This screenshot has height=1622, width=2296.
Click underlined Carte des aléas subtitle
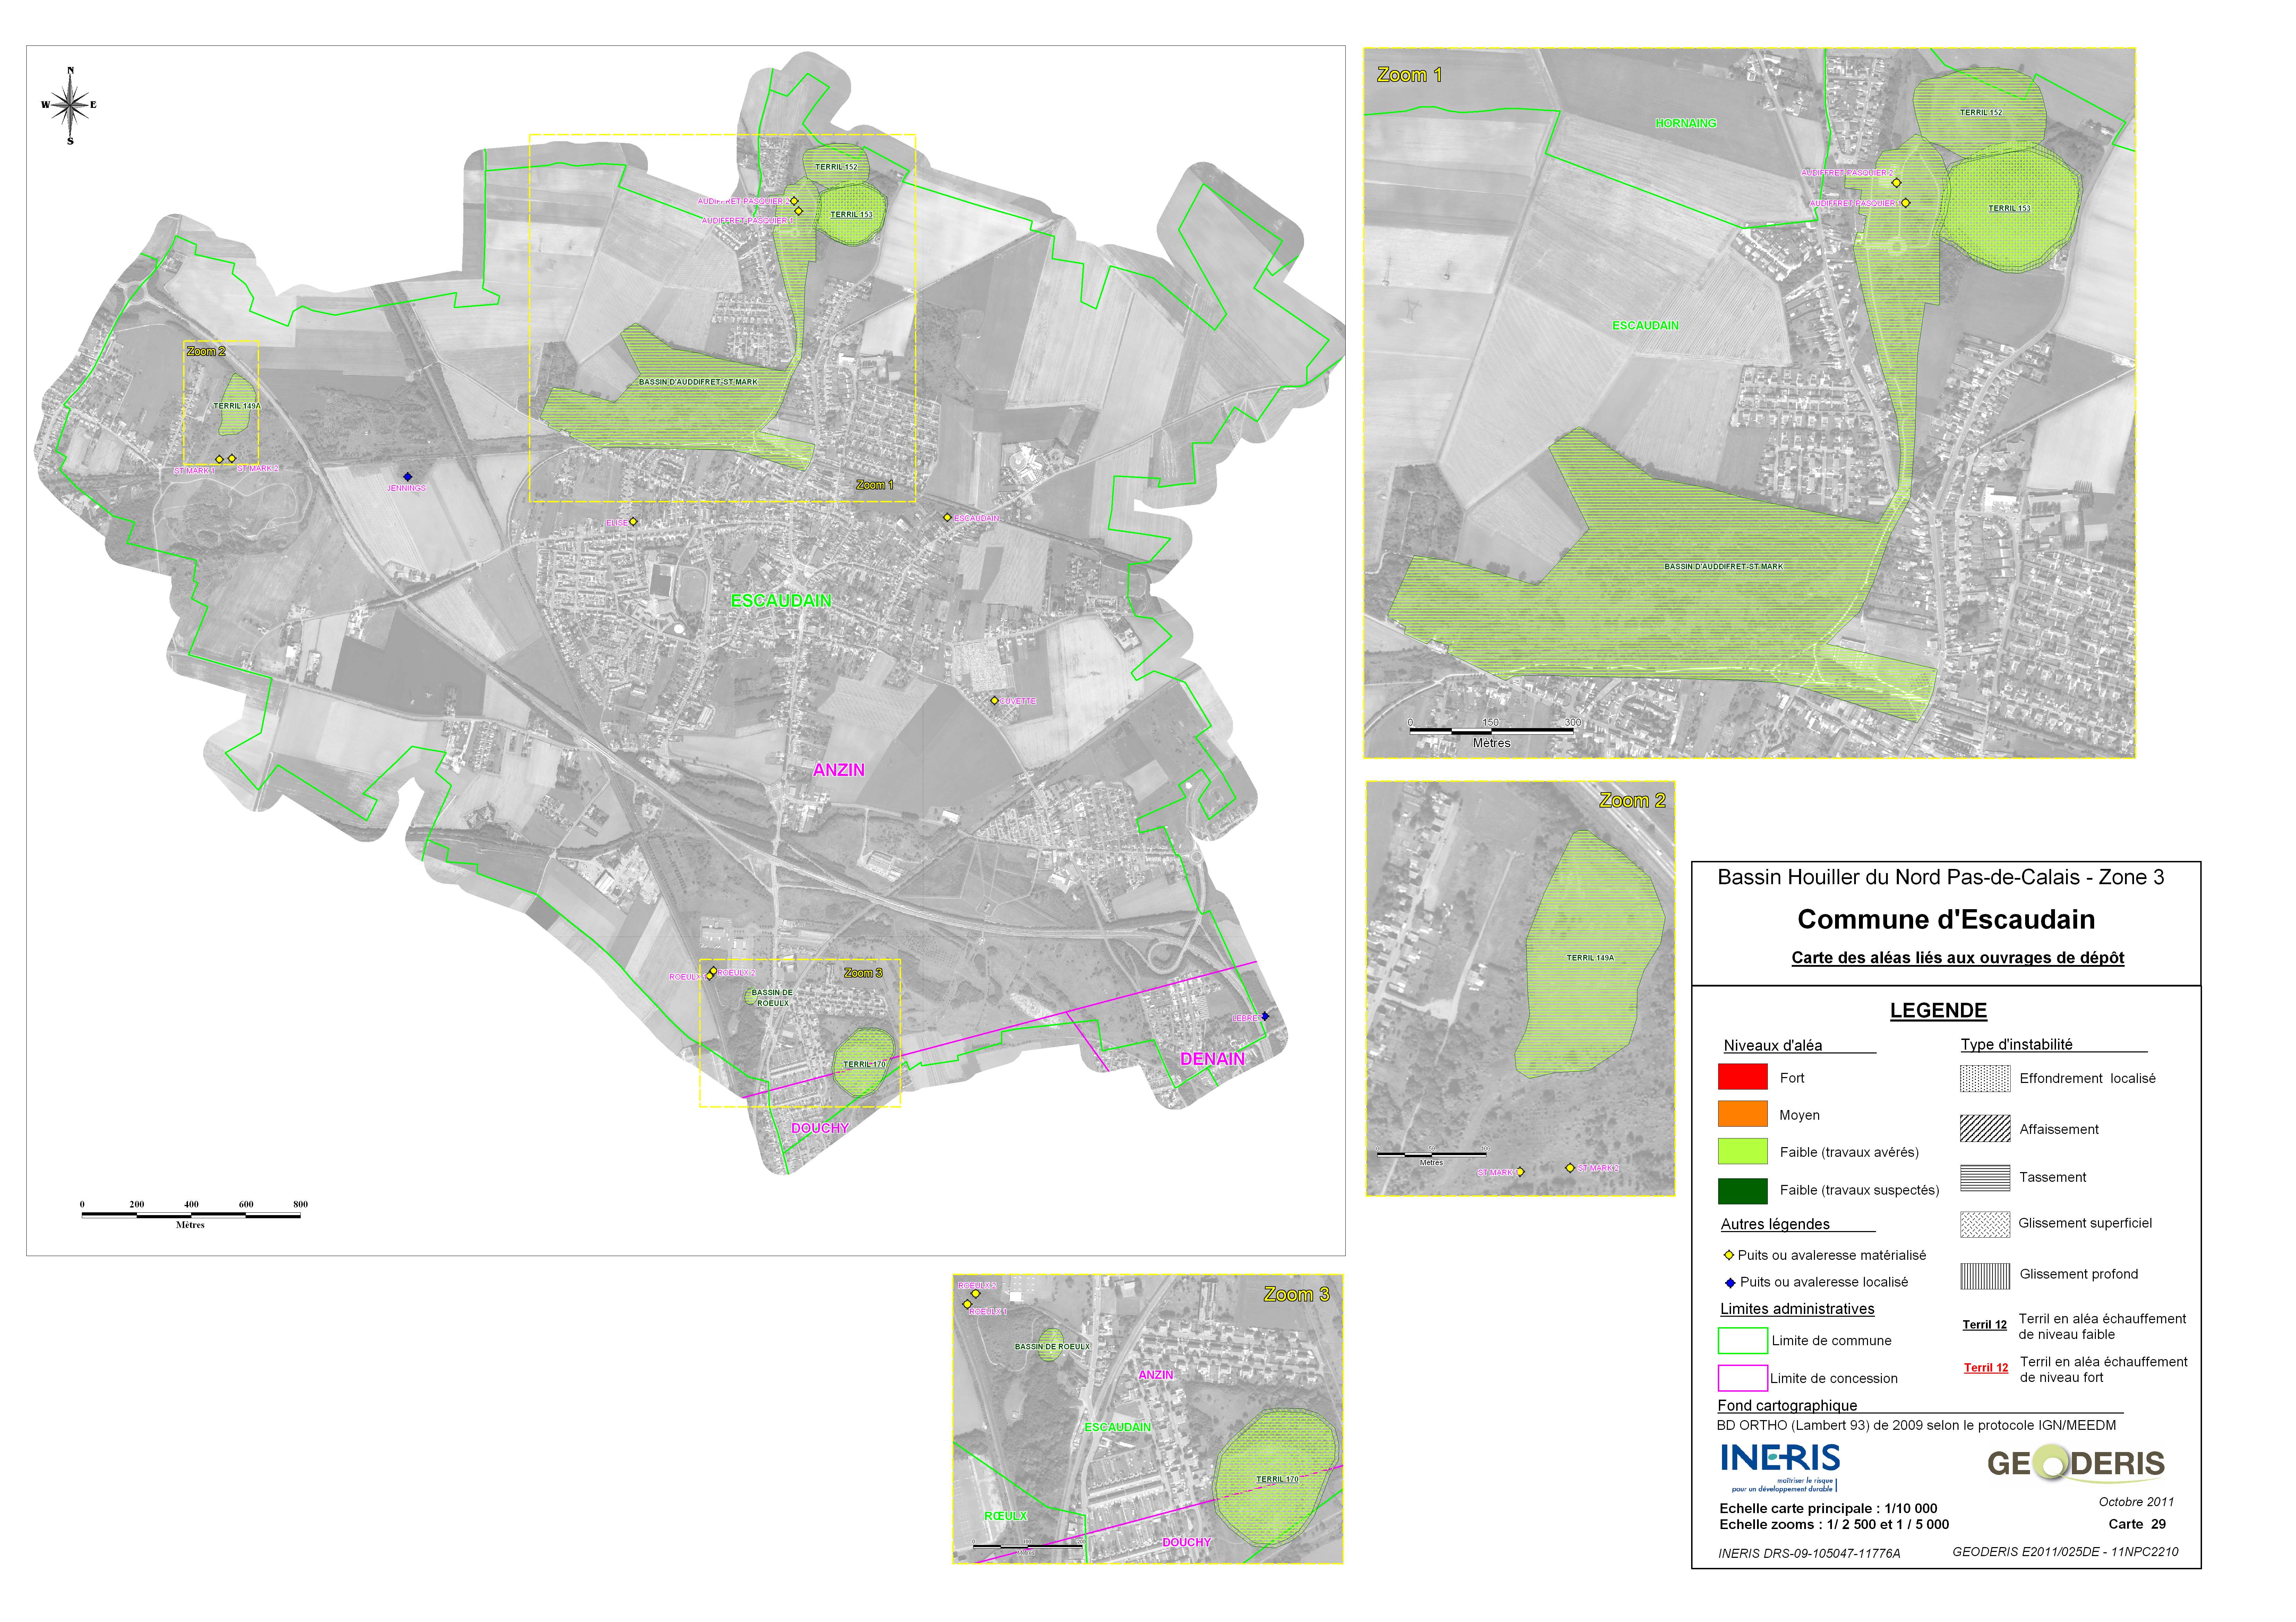(x=1957, y=958)
